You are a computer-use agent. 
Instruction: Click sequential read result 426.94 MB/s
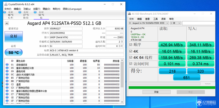pos(172,45)
